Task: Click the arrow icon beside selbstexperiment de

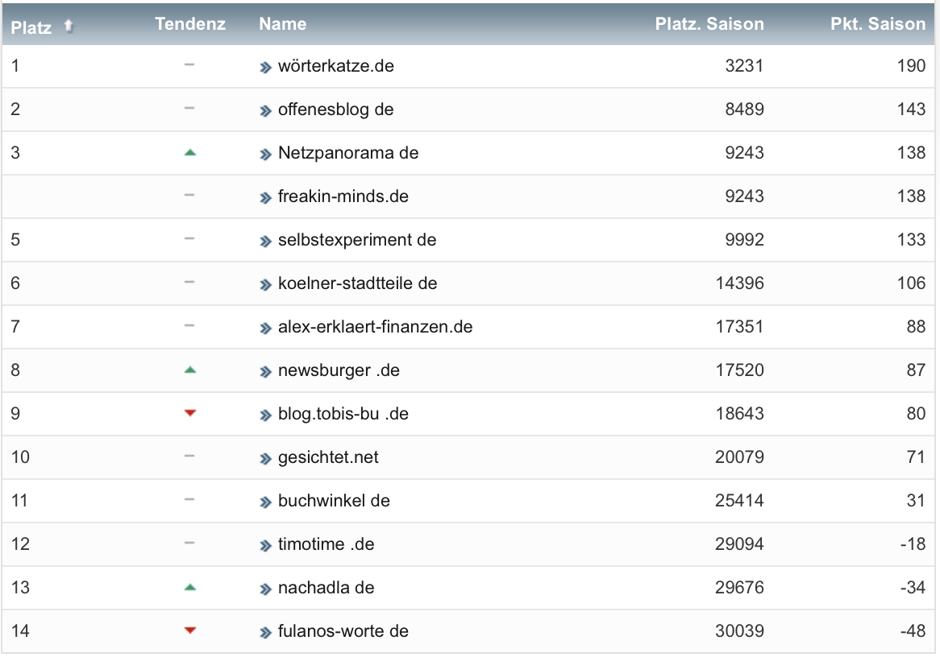Action: pyautogui.click(x=265, y=242)
